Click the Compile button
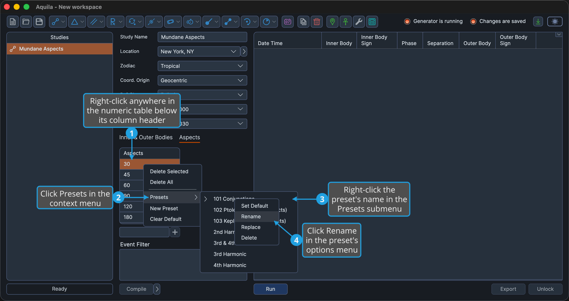 [x=136, y=289]
